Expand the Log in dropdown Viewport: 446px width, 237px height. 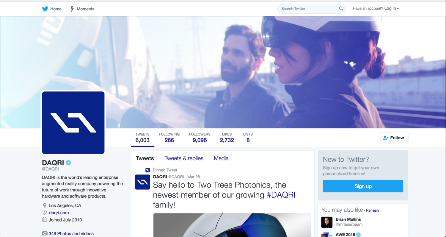tap(391, 9)
